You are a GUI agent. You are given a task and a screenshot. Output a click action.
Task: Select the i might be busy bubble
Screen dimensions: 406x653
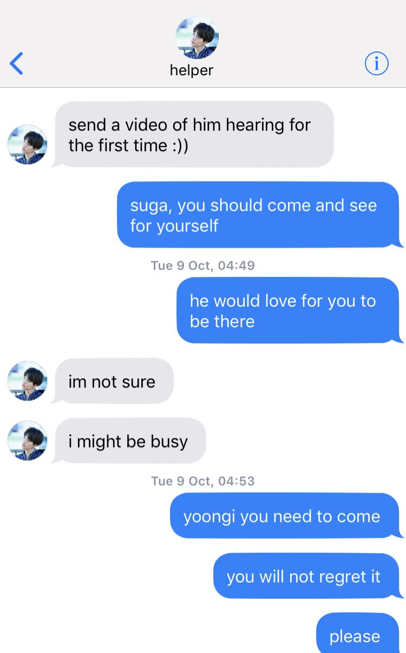pyautogui.click(x=129, y=441)
